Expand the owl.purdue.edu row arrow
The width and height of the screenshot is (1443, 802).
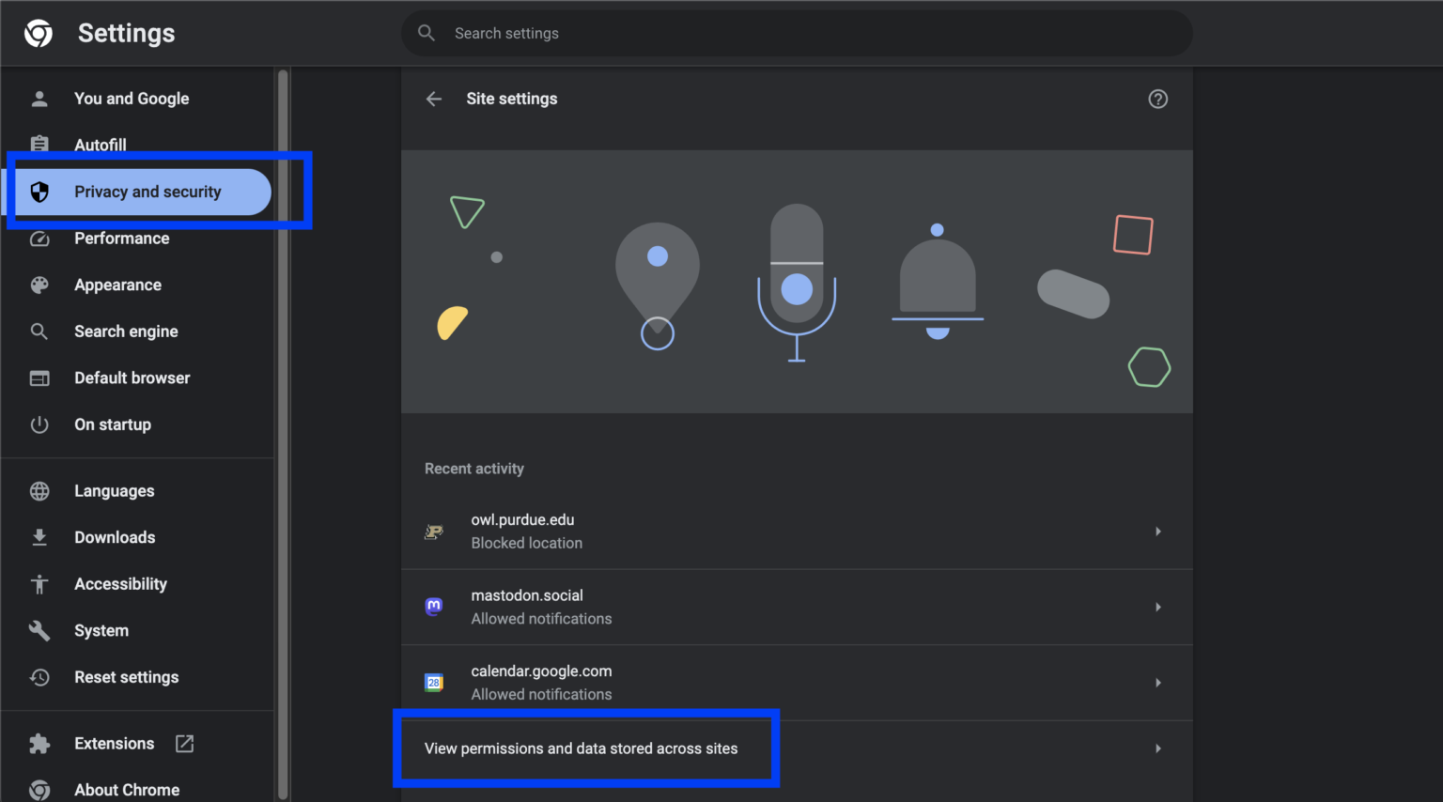pyautogui.click(x=1158, y=532)
